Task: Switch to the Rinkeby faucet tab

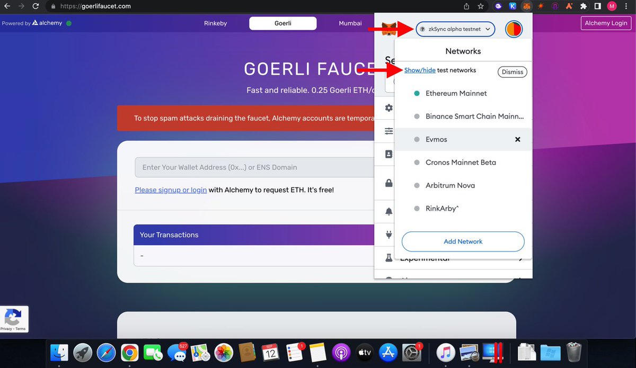Action: point(216,23)
